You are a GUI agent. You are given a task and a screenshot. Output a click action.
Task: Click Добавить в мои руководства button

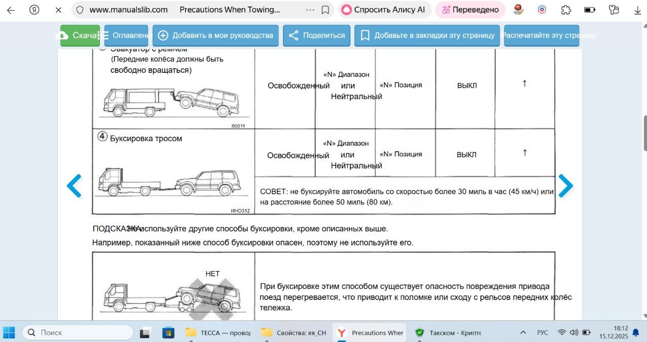click(215, 35)
